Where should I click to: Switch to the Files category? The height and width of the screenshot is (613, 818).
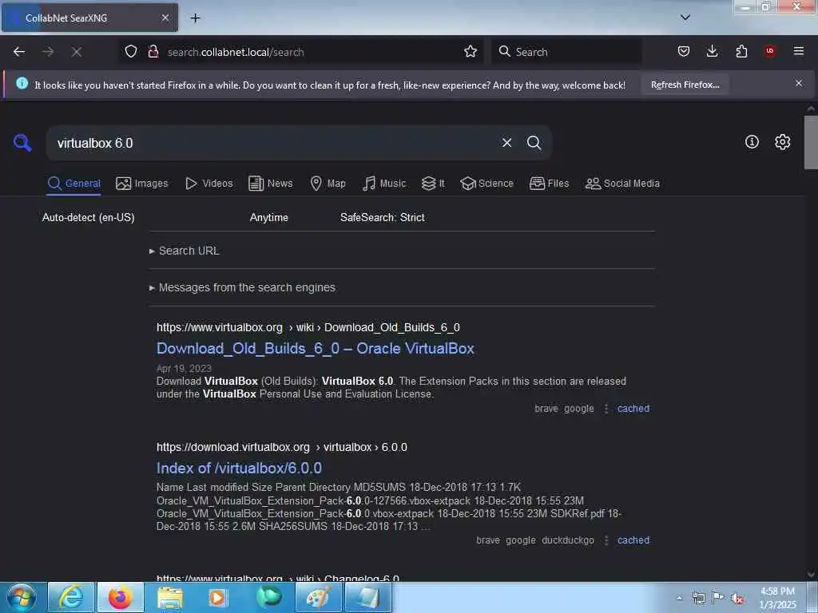point(549,184)
